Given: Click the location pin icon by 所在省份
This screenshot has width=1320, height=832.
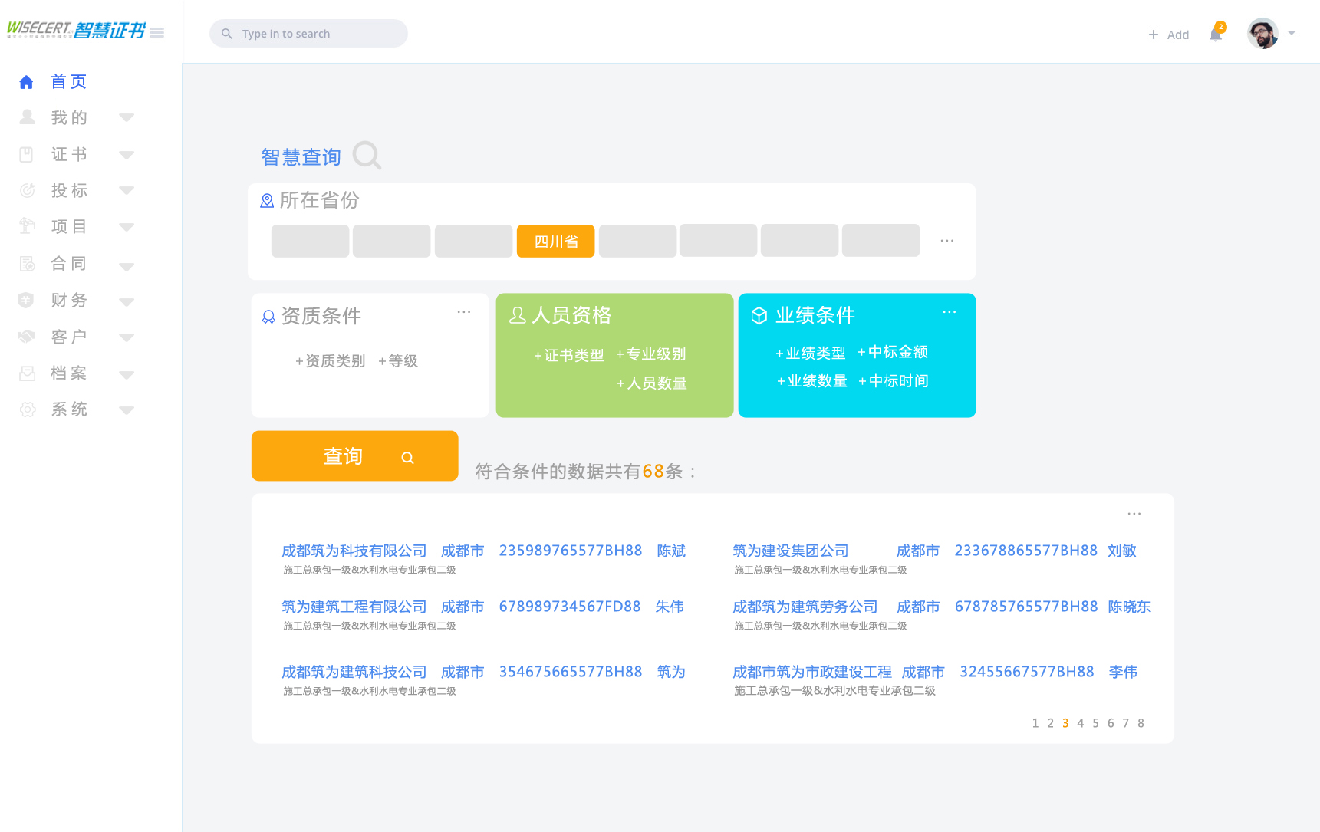Looking at the screenshot, I should (x=267, y=201).
